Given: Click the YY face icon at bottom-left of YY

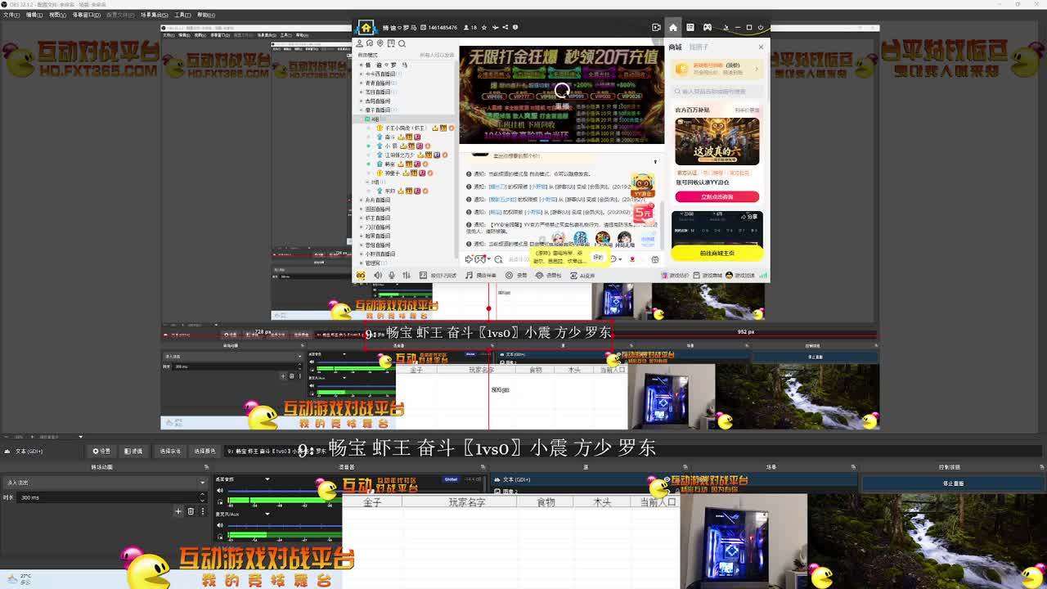Looking at the screenshot, I should pyautogui.click(x=361, y=276).
